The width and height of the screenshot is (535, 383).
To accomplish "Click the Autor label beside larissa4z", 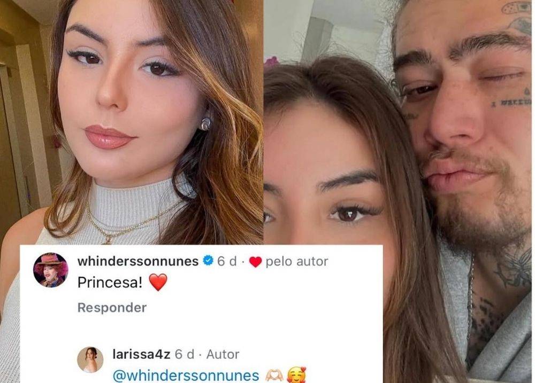I will (x=223, y=354).
